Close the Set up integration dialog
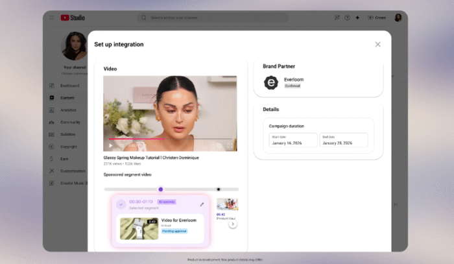This screenshot has width=454, height=264. (x=378, y=44)
